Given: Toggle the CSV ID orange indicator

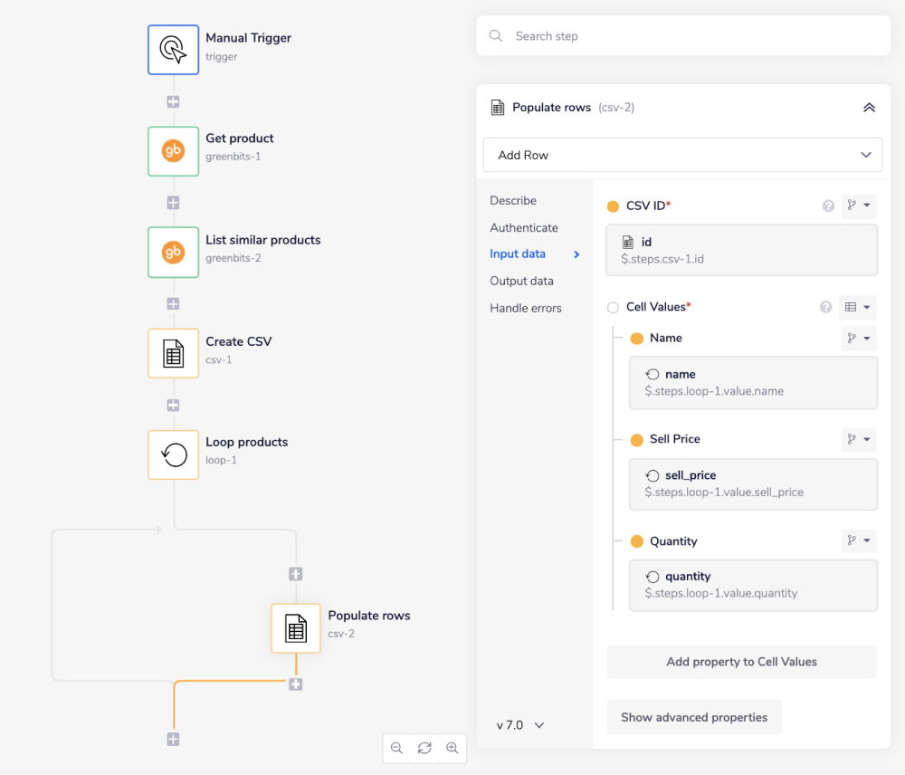Looking at the screenshot, I should click(x=613, y=206).
